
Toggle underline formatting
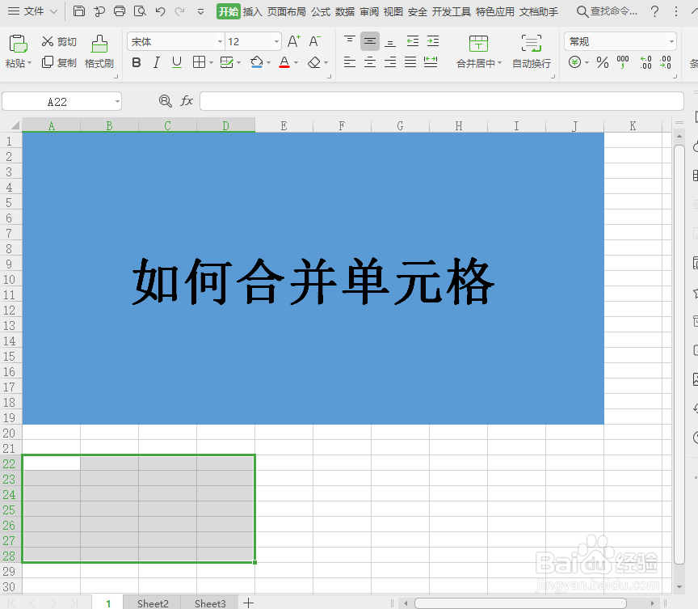pos(175,62)
